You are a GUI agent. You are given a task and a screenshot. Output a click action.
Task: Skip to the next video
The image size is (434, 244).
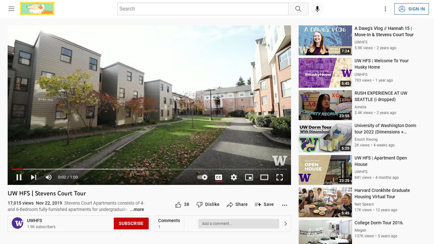(x=34, y=177)
